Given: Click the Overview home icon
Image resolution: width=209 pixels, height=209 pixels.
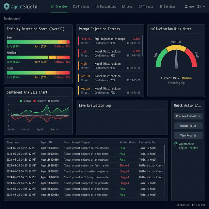Looking at the screenshot, I should (53, 7).
